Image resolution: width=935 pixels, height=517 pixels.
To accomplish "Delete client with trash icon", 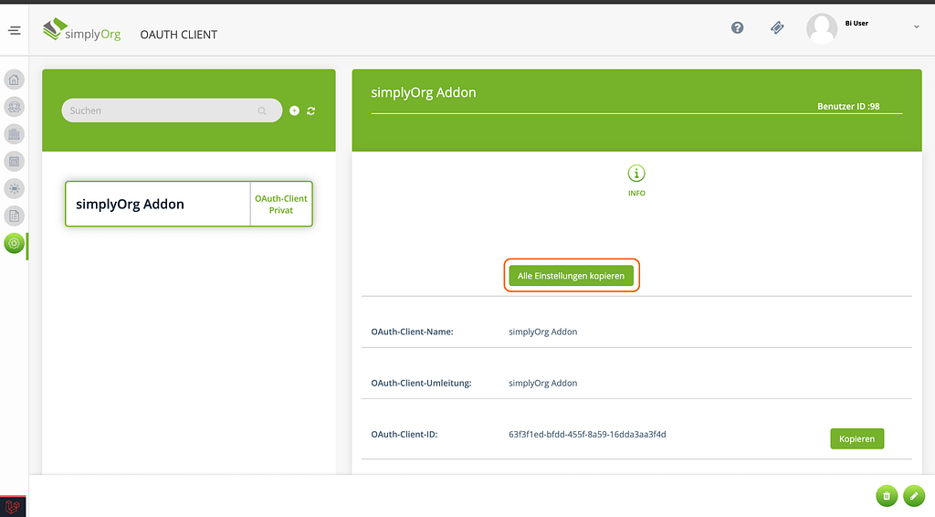I will 887,495.
